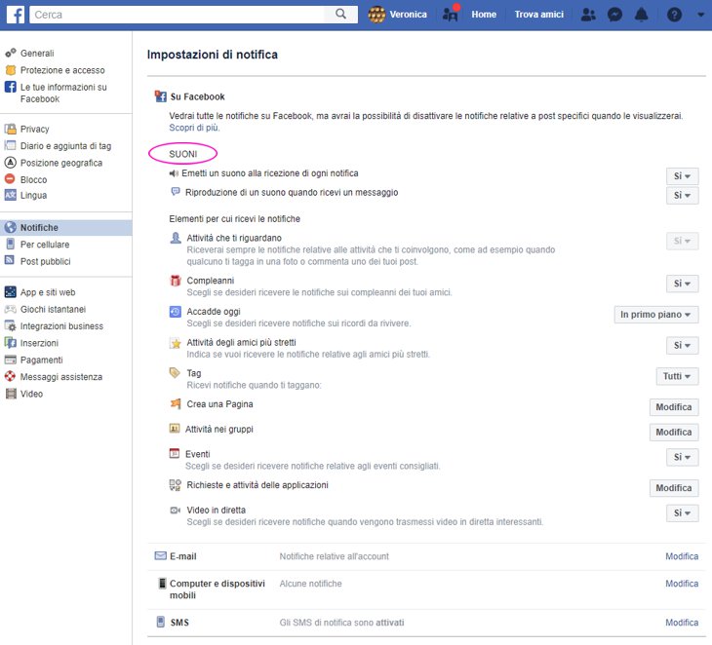
Task: Open the help question mark icon
Action: (x=674, y=15)
